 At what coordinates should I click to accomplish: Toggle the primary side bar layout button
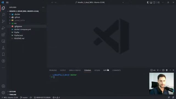pos(148,2)
